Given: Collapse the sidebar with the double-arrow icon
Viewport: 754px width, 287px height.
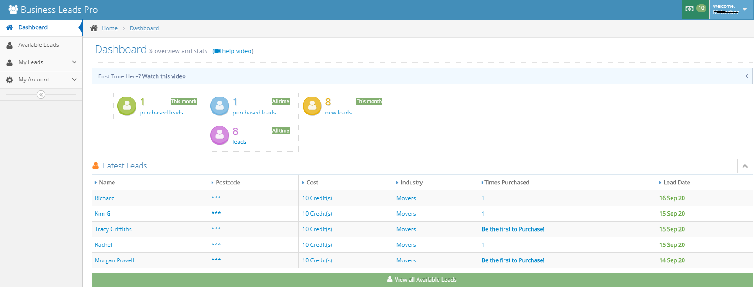Looking at the screenshot, I should 41,95.
